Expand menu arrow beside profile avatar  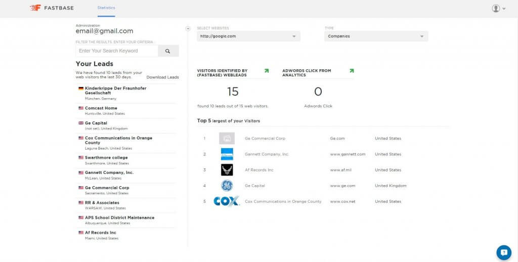coord(504,9)
